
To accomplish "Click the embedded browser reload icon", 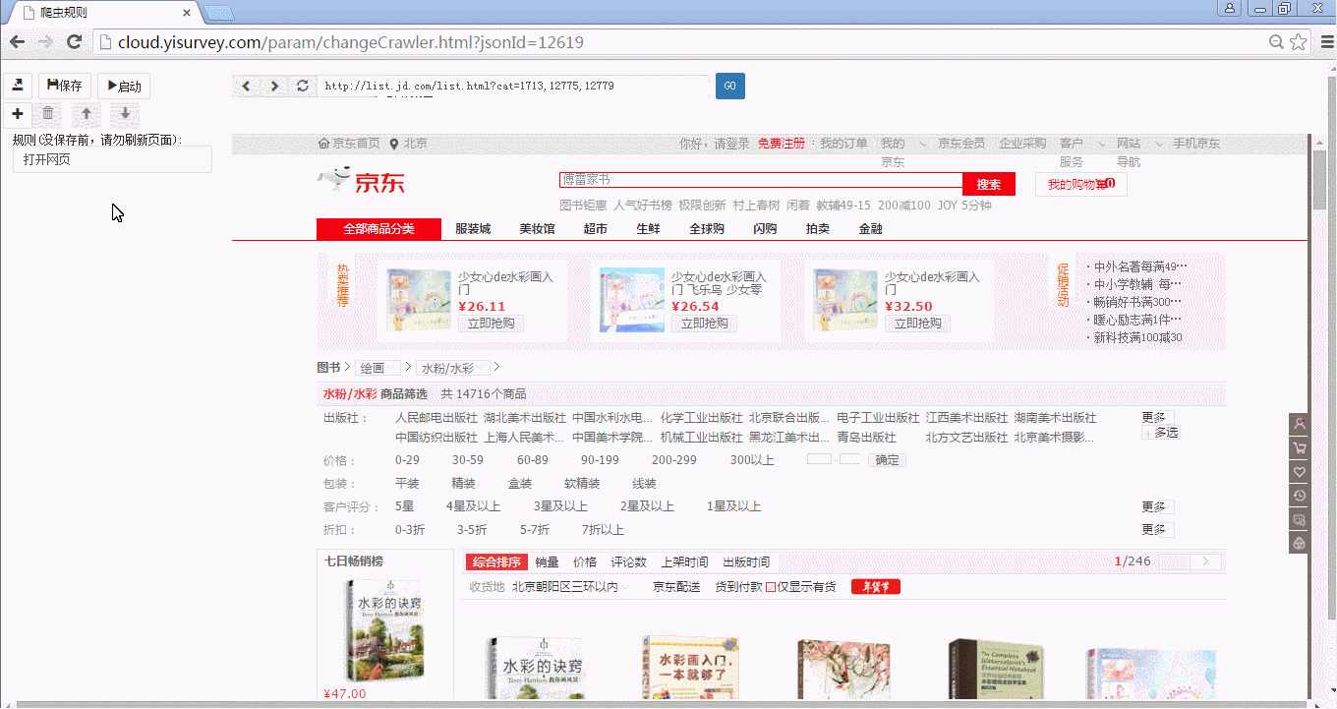I will pos(303,87).
